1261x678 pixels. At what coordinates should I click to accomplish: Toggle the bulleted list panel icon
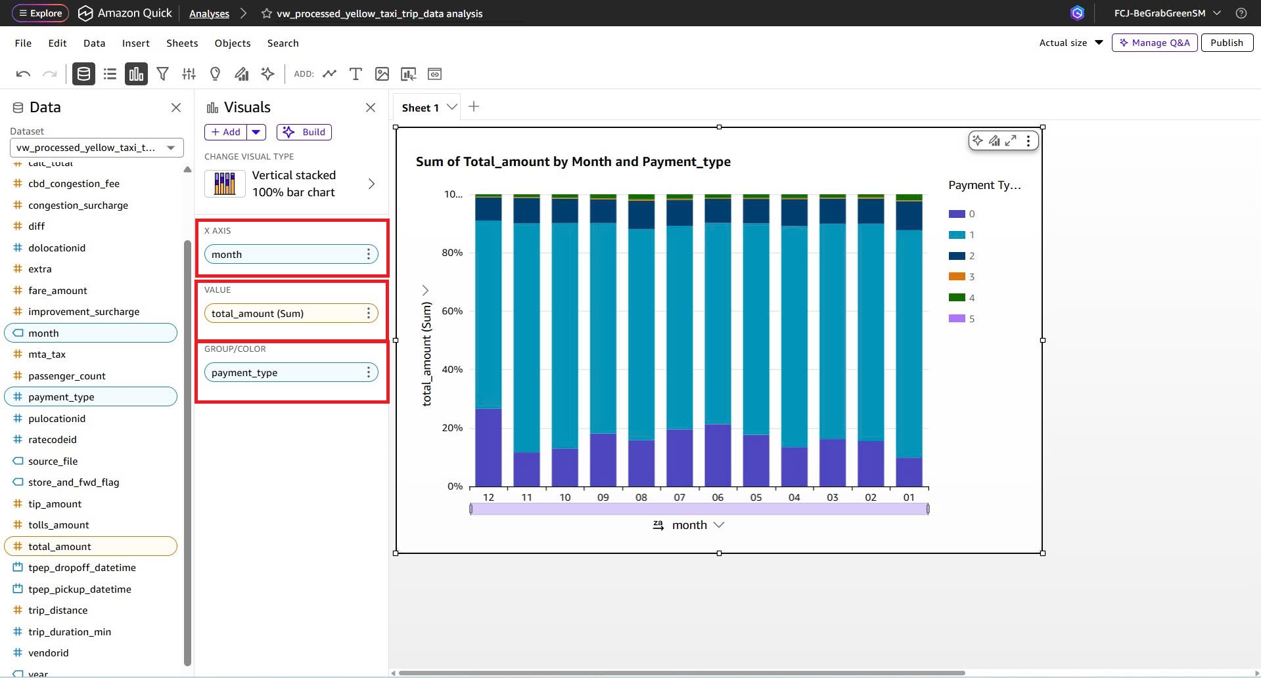pyautogui.click(x=110, y=74)
